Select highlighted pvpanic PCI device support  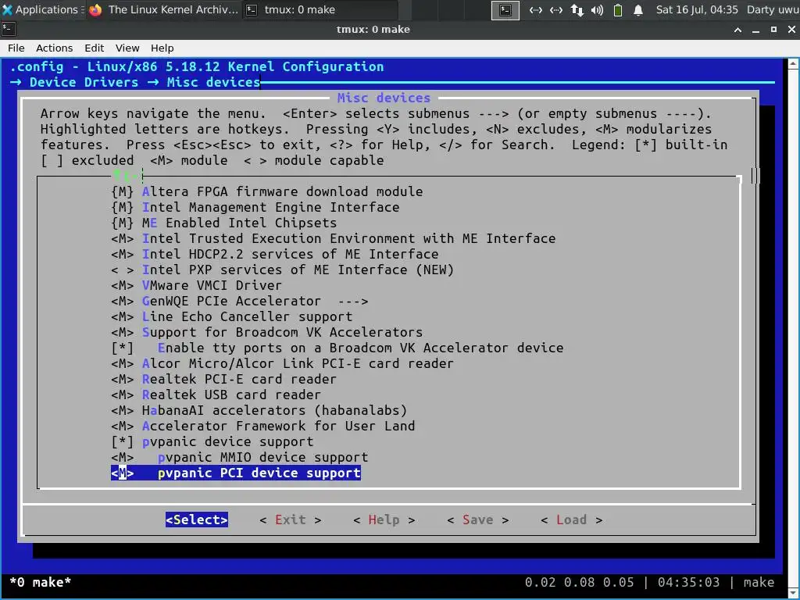pos(236,473)
